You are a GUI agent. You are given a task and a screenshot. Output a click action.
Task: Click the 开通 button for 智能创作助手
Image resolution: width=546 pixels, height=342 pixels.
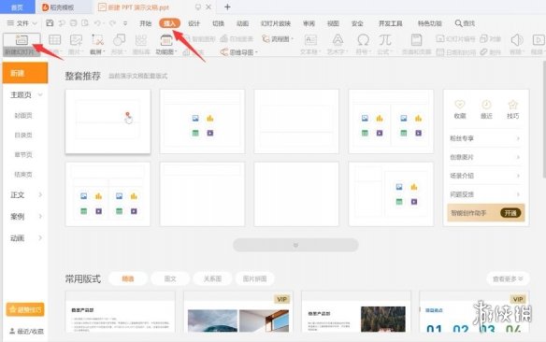coord(510,213)
